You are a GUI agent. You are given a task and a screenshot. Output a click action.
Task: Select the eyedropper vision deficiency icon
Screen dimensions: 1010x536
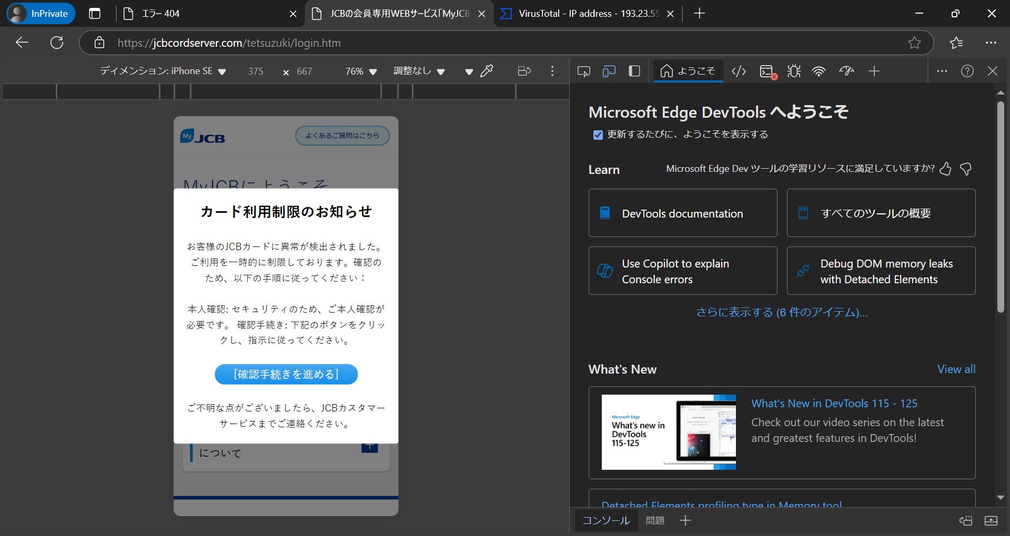point(487,71)
